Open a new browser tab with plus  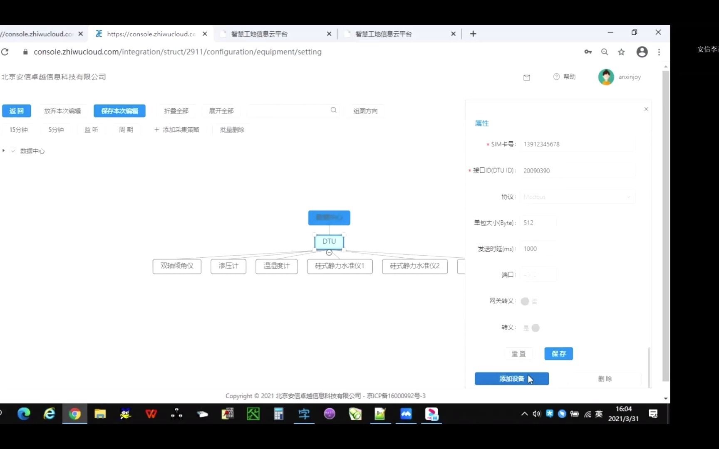pyautogui.click(x=473, y=34)
